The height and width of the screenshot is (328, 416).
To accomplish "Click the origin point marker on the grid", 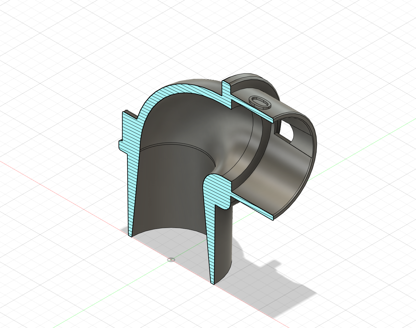I will coord(171,259).
